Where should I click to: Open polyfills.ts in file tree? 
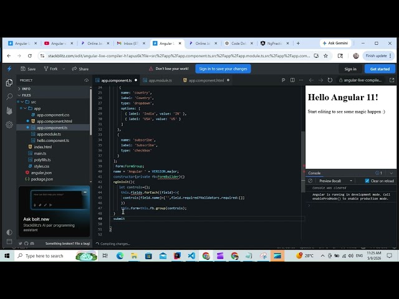[x=42, y=160]
